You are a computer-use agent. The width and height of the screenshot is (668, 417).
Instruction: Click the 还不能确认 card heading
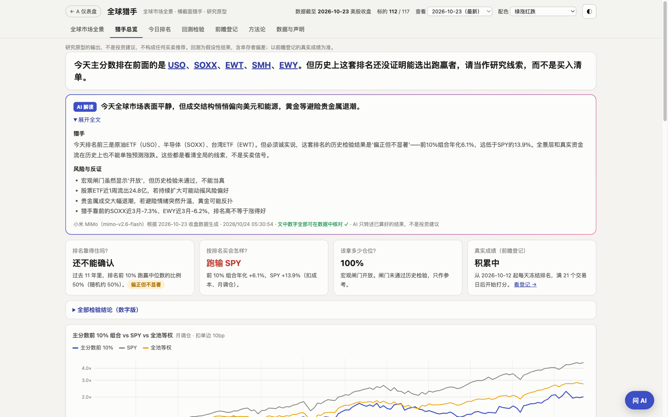coord(93,263)
